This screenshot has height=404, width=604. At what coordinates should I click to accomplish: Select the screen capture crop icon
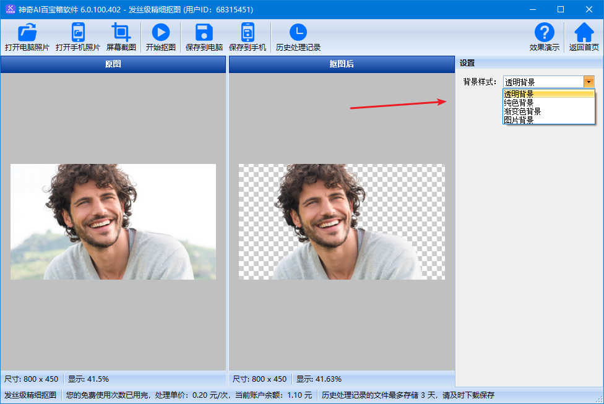click(121, 32)
